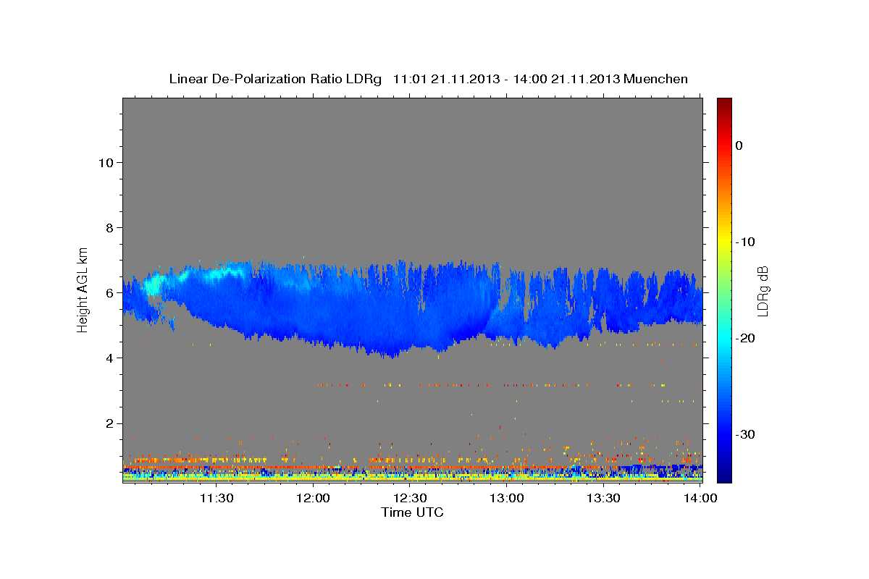Viewport: 869px width, 579px height.
Task: Click the 'Height AGL km' y-axis label
Action: [x=83, y=289]
